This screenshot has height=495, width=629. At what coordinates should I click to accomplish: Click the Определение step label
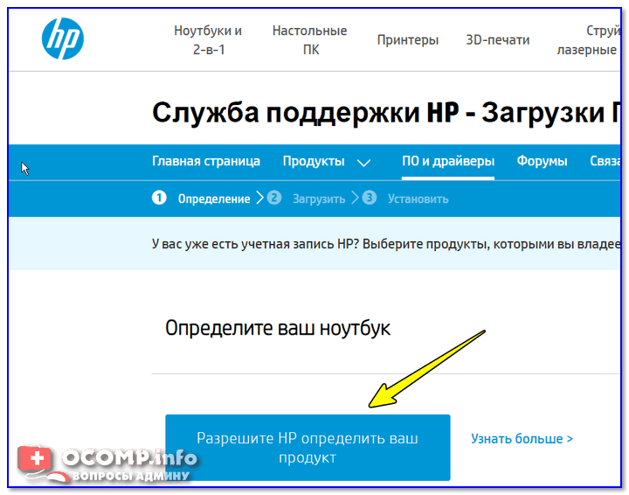pyautogui.click(x=214, y=199)
